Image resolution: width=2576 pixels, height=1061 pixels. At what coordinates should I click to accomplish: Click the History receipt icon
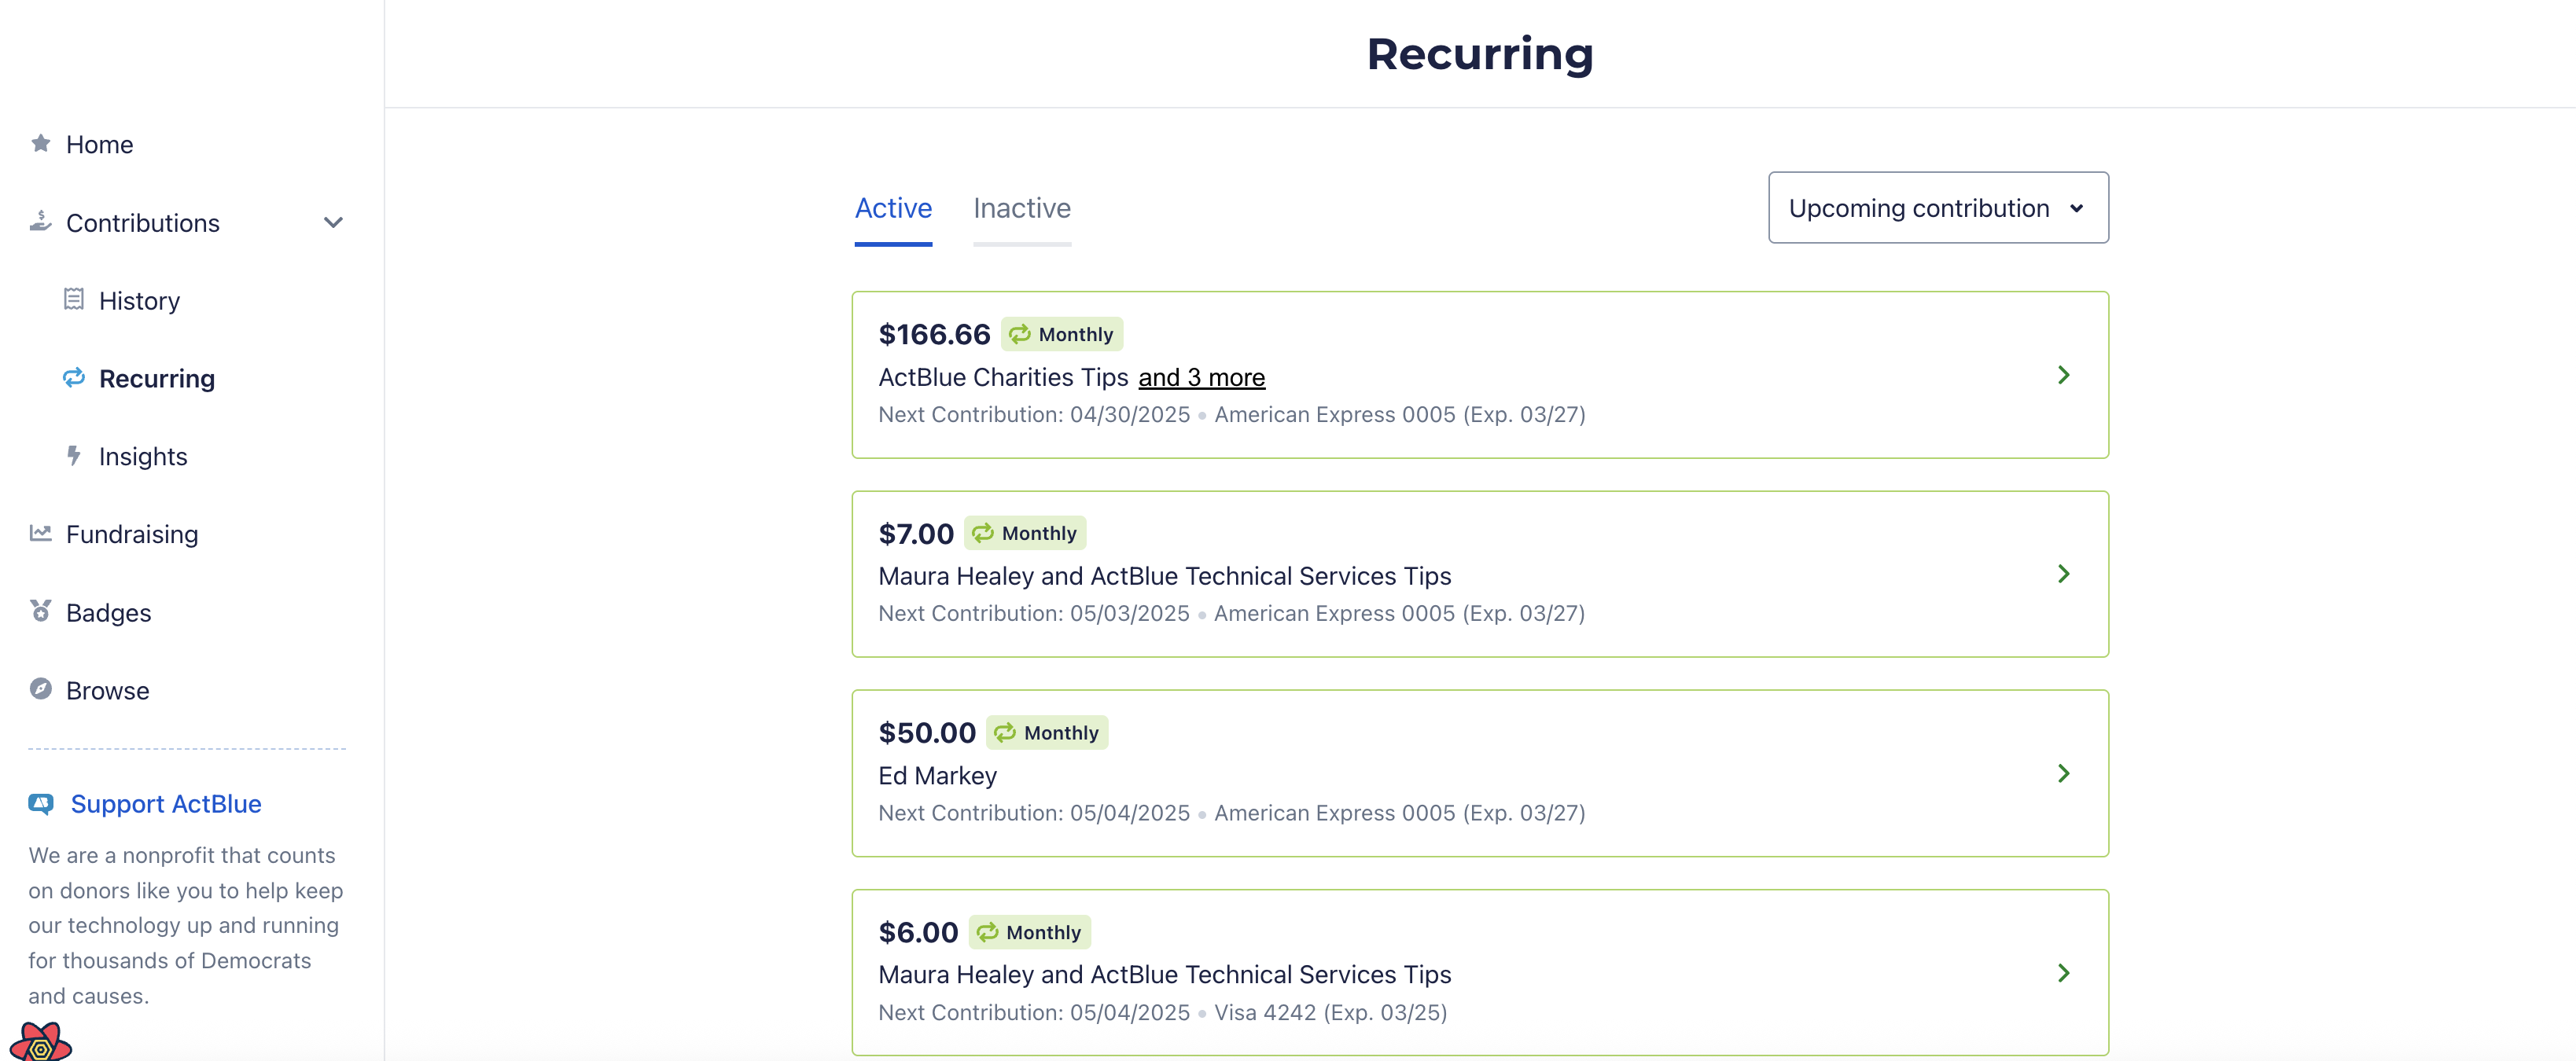pos(74,299)
